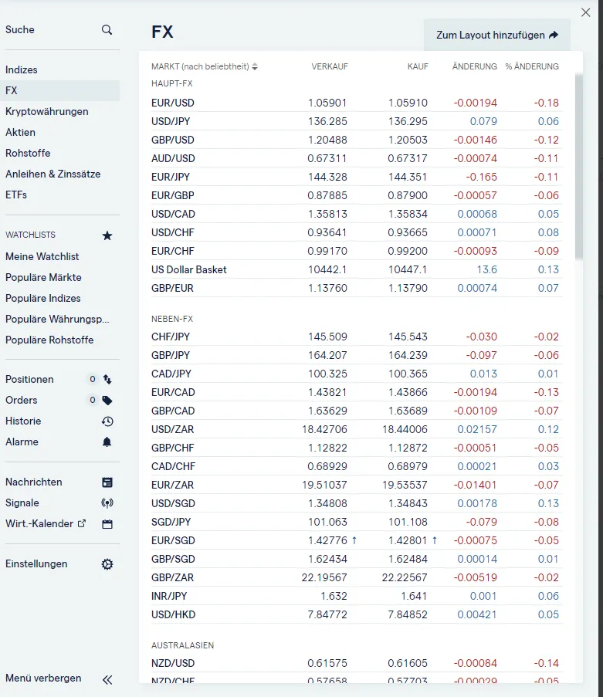Open Signale using the broadcast icon

coord(108,502)
